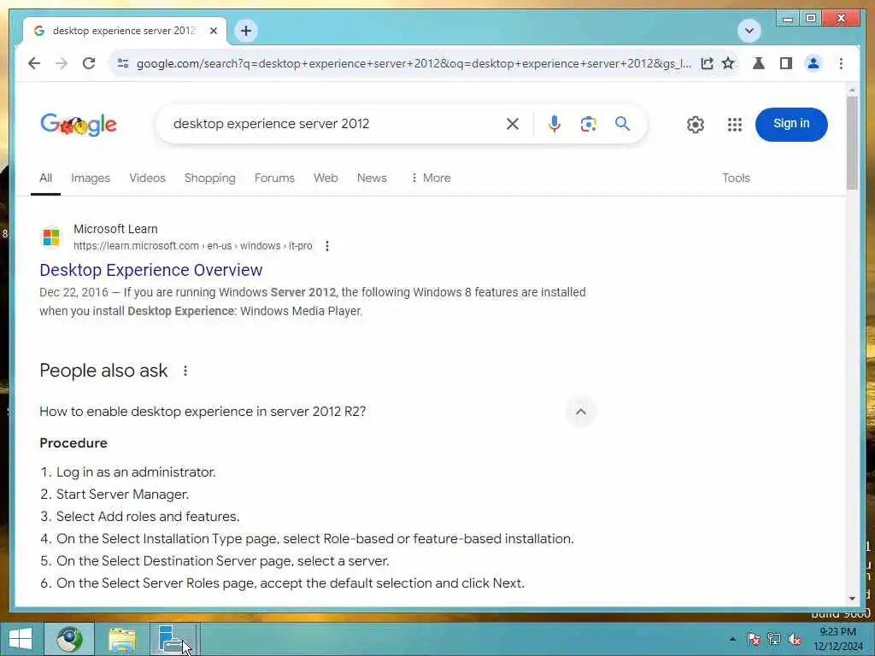The image size is (875, 656).
Task: Select the All results tab
Action: [46, 178]
